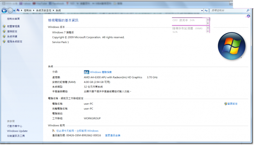
Task: Activate Windows via 立即啟用 Windows link
Action: [87, 131]
